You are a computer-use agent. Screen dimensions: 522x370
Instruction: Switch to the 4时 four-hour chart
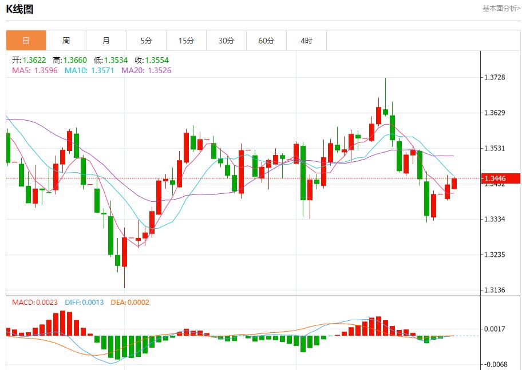pos(306,40)
